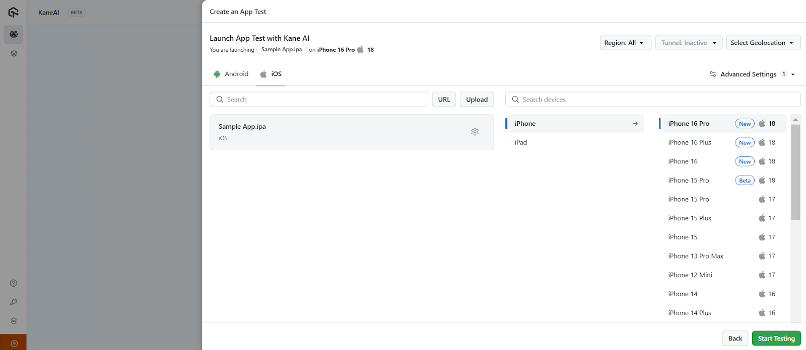Click the orange upgrade icon at sidebar bottom
Viewport: 806px width, 350px height.
pyautogui.click(x=14, y=343)
